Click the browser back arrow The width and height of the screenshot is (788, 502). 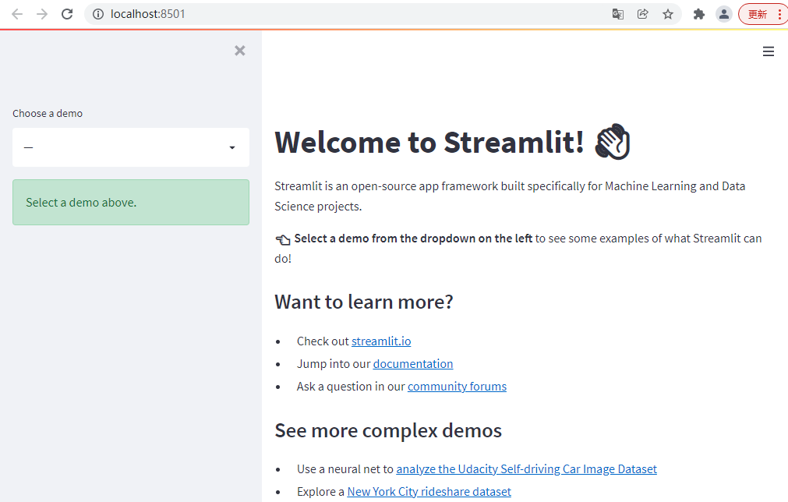tap(17, 14)
